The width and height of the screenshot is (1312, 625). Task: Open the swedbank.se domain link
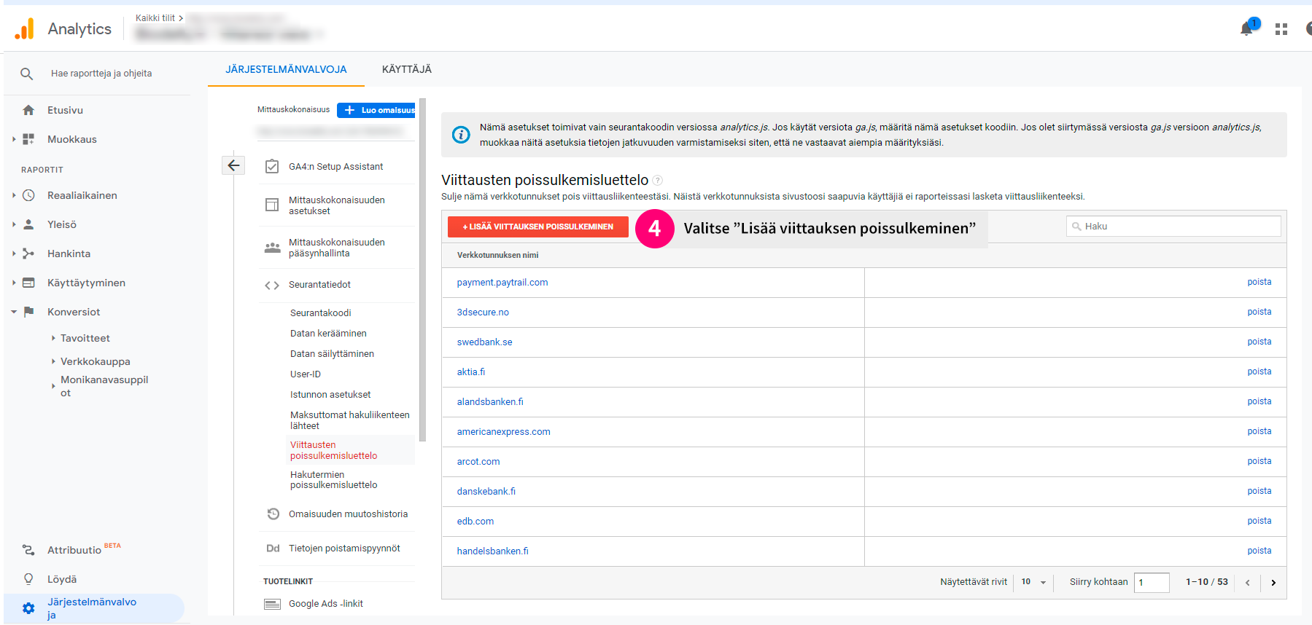point(484,342)
